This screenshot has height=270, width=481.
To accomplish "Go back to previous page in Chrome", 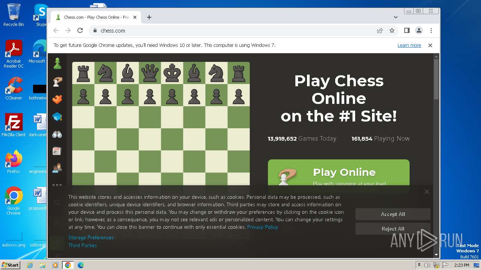I will [56, 30].
